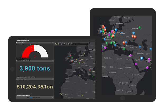Click the blue C marker near Moscow
164x102 pixels.
coord(133,33)
